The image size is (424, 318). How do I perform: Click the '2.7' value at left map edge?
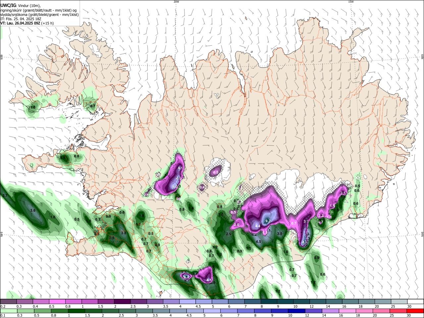coord(5,196)
